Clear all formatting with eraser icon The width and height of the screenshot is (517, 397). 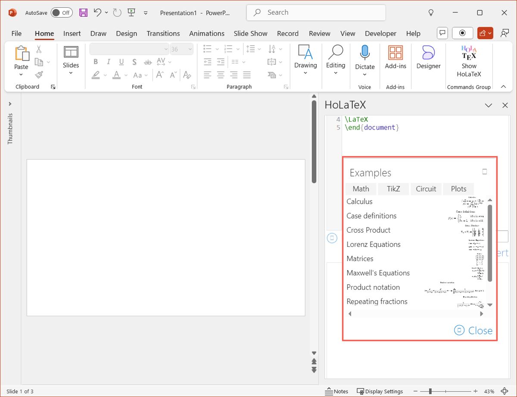(187, 75)
